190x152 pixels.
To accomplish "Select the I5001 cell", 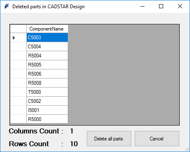I will click(47, 110).
